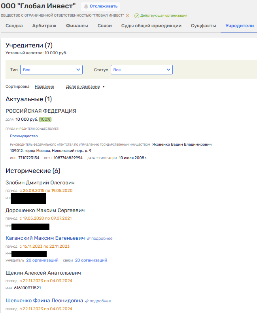Click the name Яковенко Вадим Владимирович
The image size is (257, 313).
tap(182, 144)
